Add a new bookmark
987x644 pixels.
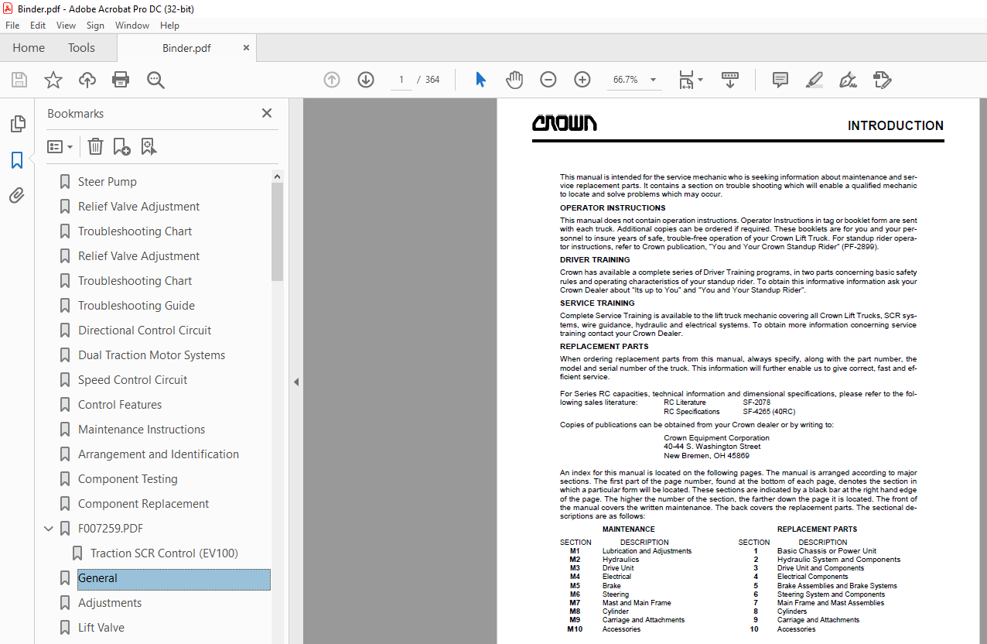click(x=121, y=146)
